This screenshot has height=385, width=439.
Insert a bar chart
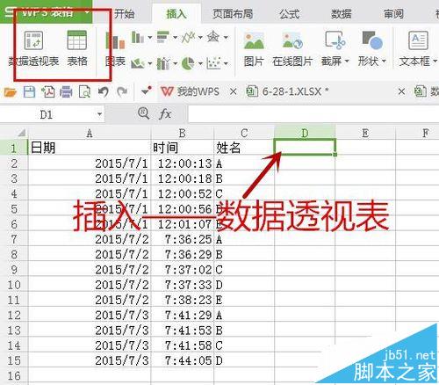[x=163, y=37]
